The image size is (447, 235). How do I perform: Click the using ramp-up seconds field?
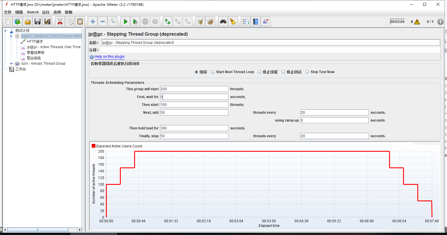334,120
